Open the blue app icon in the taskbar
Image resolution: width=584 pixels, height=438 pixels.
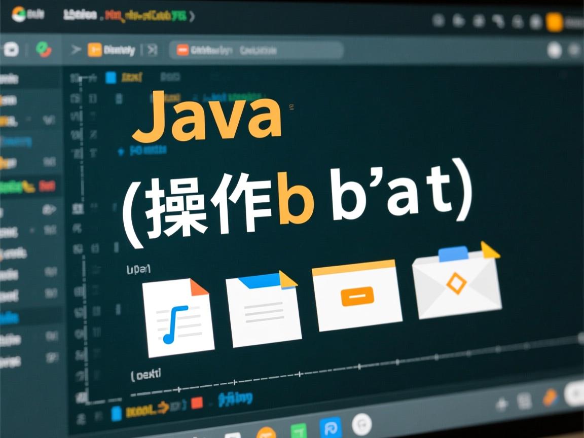coord(330,427)
